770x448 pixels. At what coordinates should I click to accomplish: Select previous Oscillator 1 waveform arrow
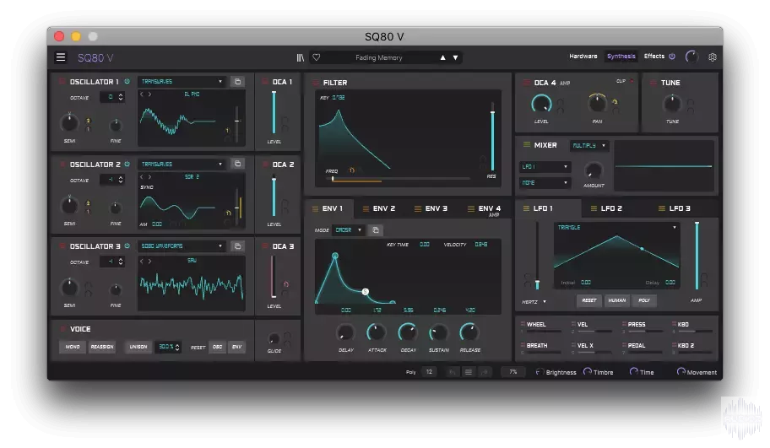(142, 94)
